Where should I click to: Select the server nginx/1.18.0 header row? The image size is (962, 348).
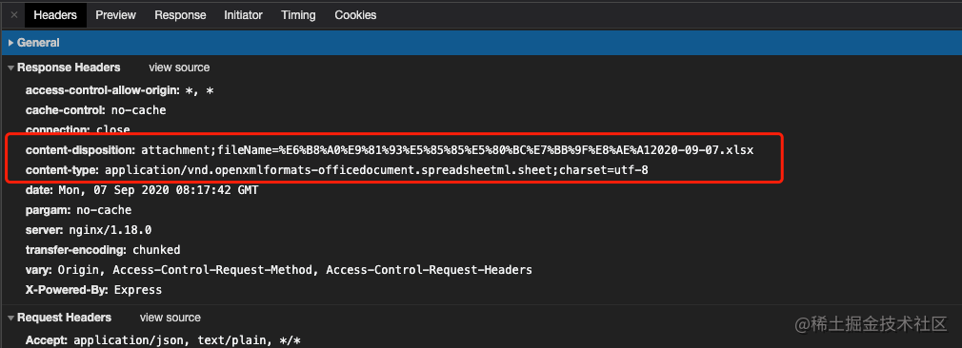89,230
